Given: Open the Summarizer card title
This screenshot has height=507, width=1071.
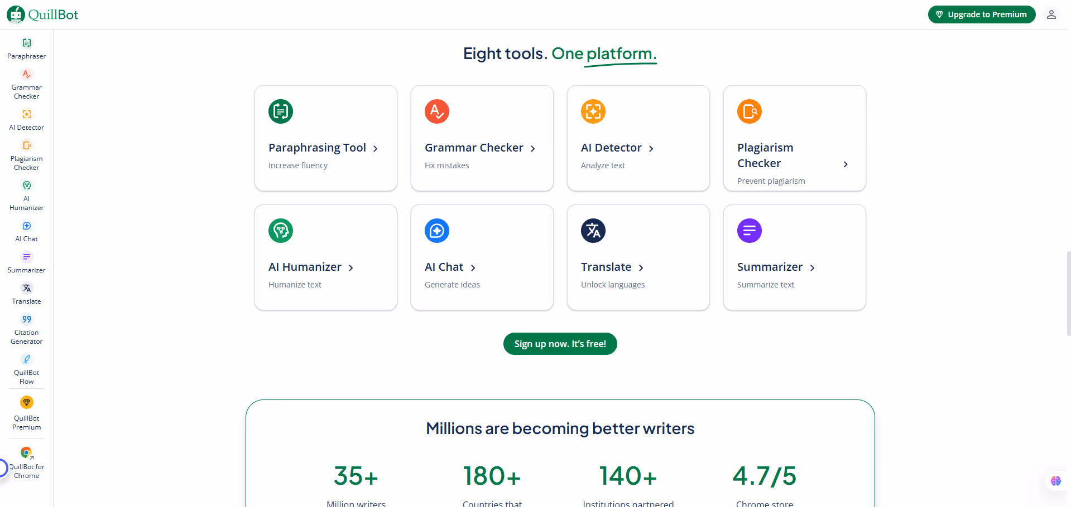Looking at the screenshot, I should [x=770, y=267].
